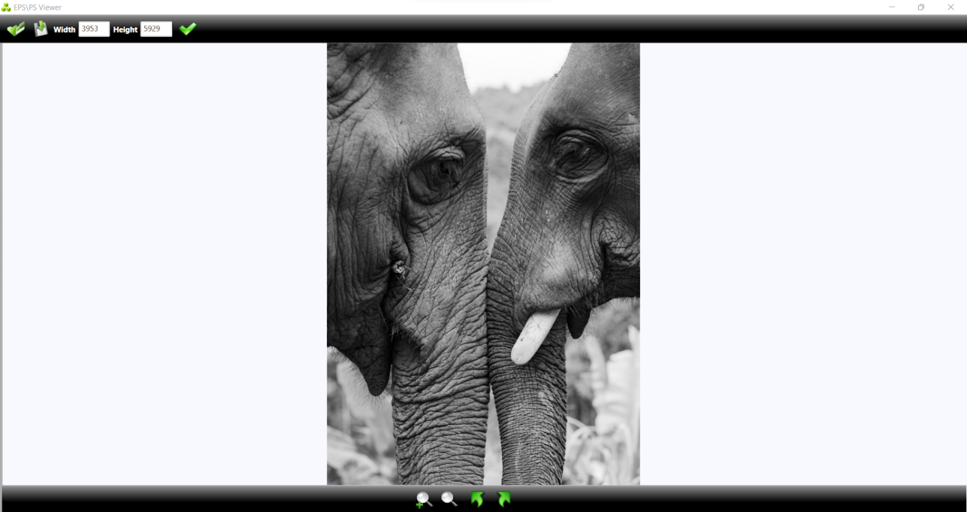Viewport: 967px width, 512px height.
Task: Open an EPS file using the Open icon
Action: click(x=15, y=28)
